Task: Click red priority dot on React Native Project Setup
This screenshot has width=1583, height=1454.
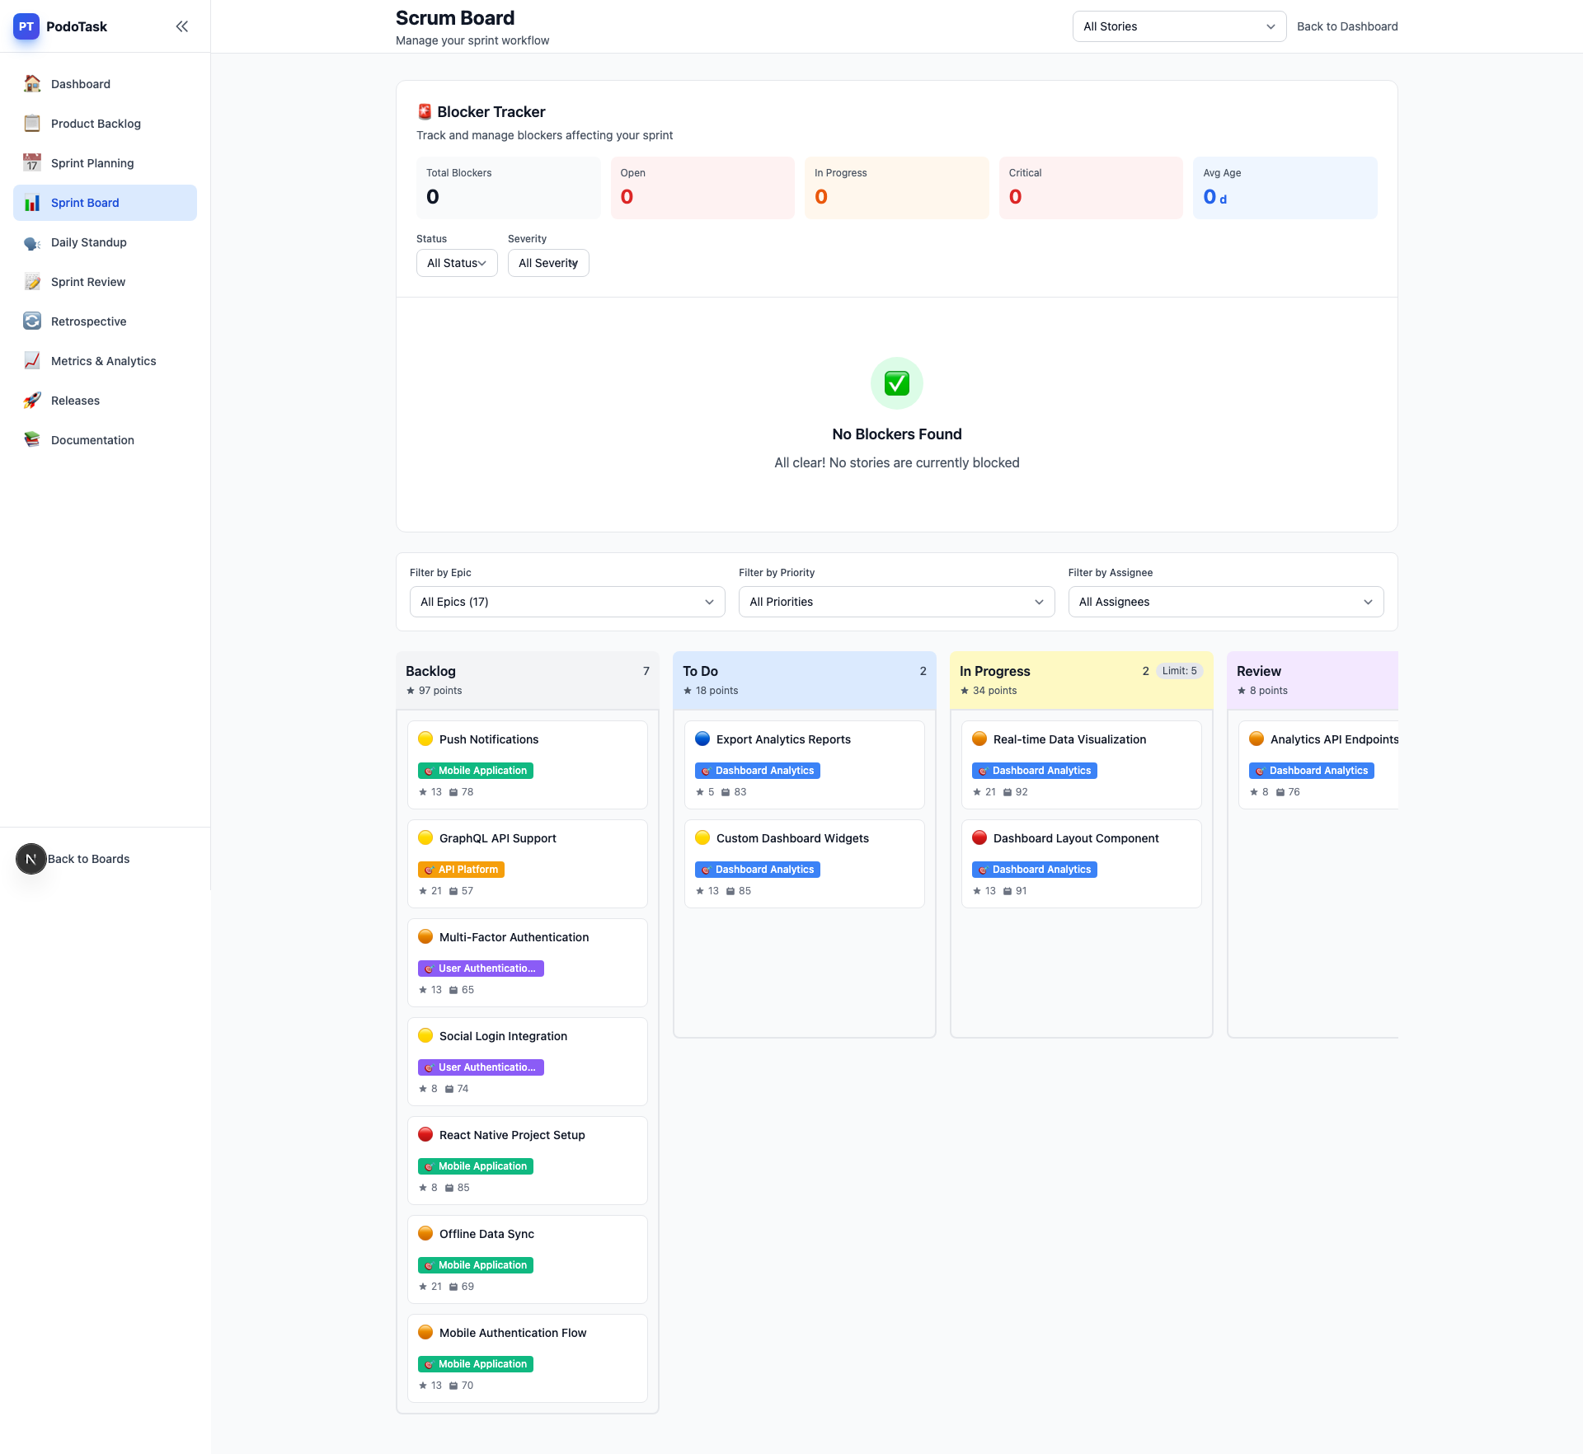Action: [425, 1134]
